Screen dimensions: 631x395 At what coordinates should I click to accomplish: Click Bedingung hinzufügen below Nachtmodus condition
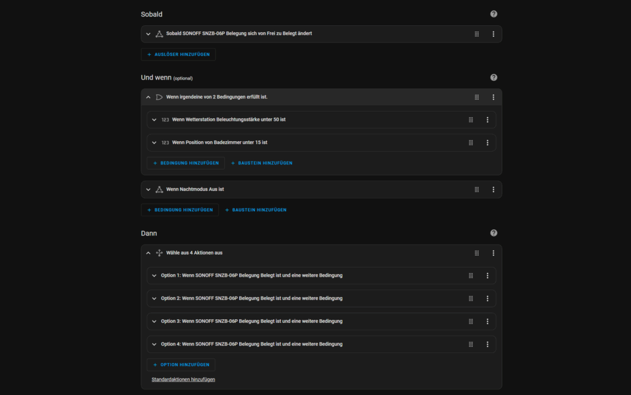(180, 210)
